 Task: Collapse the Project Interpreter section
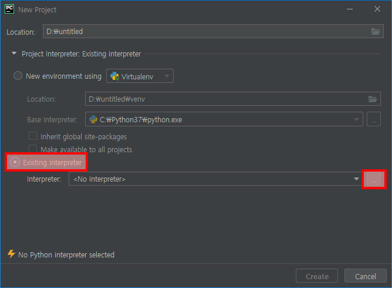14,53
